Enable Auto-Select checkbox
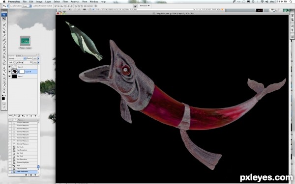 [11, 6]
